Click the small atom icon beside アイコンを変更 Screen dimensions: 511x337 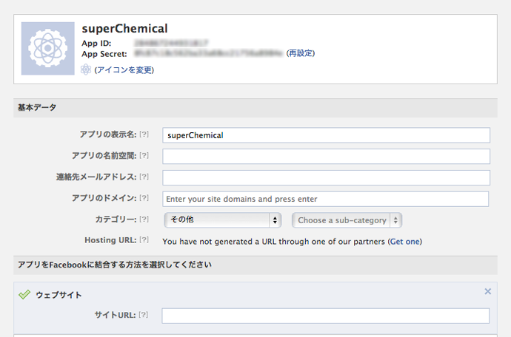tap(86, 69)
